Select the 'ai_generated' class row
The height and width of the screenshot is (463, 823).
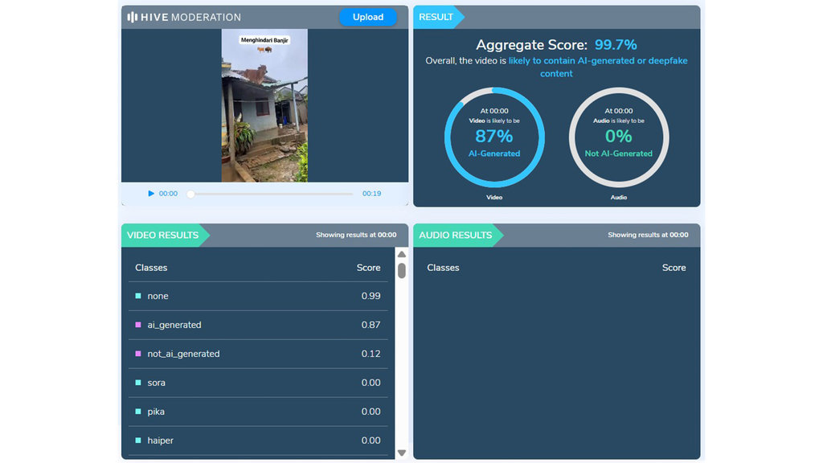[x=258, y=325]
